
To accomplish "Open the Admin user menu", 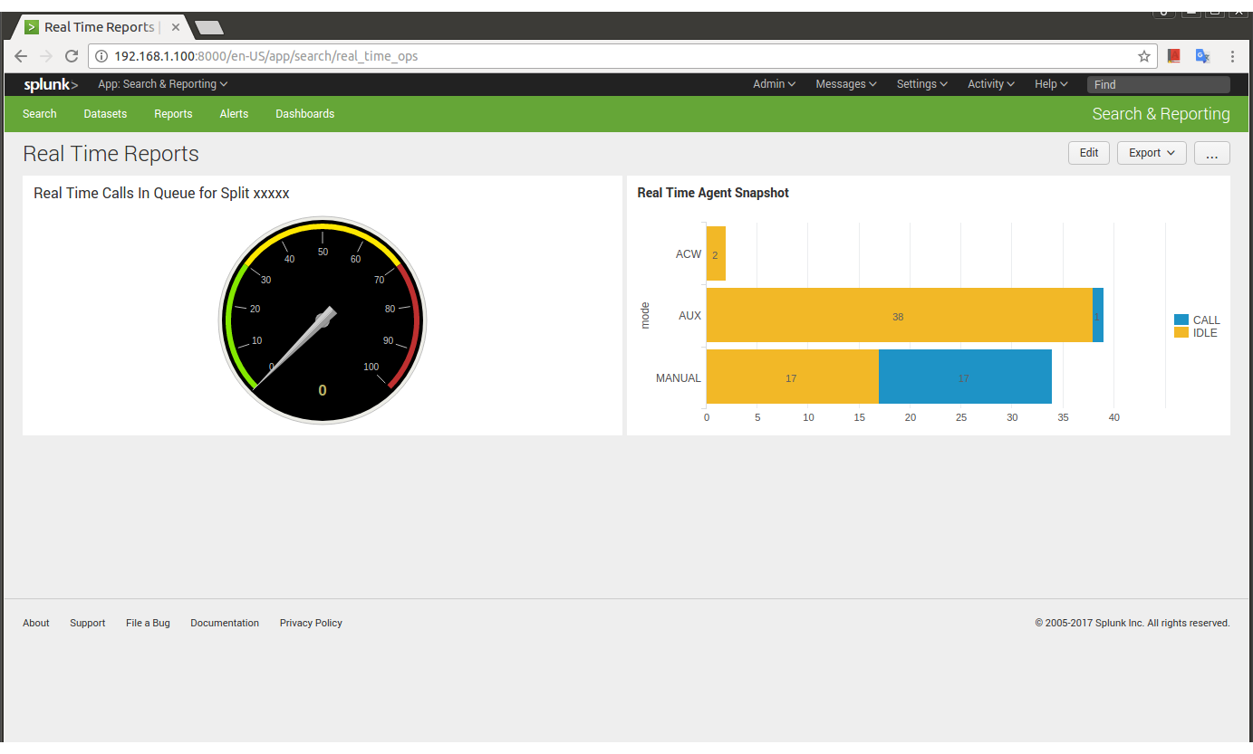I will pyautogui.click(x=774, y=84).
